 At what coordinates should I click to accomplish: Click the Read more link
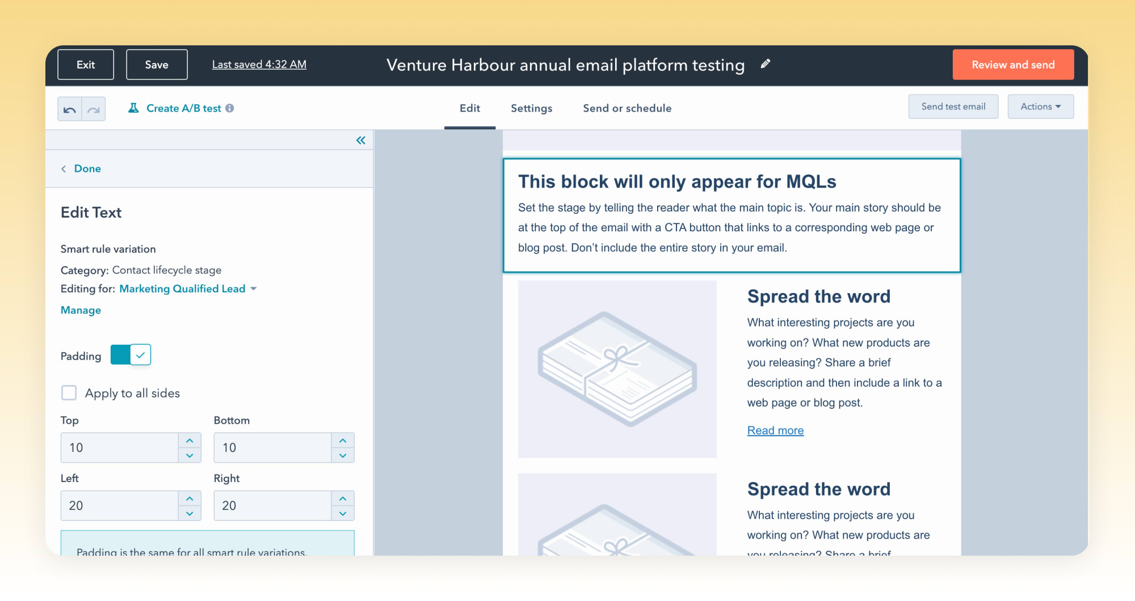[775, 430]
